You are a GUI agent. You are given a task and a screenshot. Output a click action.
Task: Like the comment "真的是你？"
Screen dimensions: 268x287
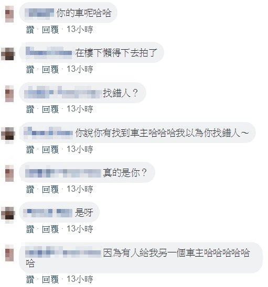point(30,189)
